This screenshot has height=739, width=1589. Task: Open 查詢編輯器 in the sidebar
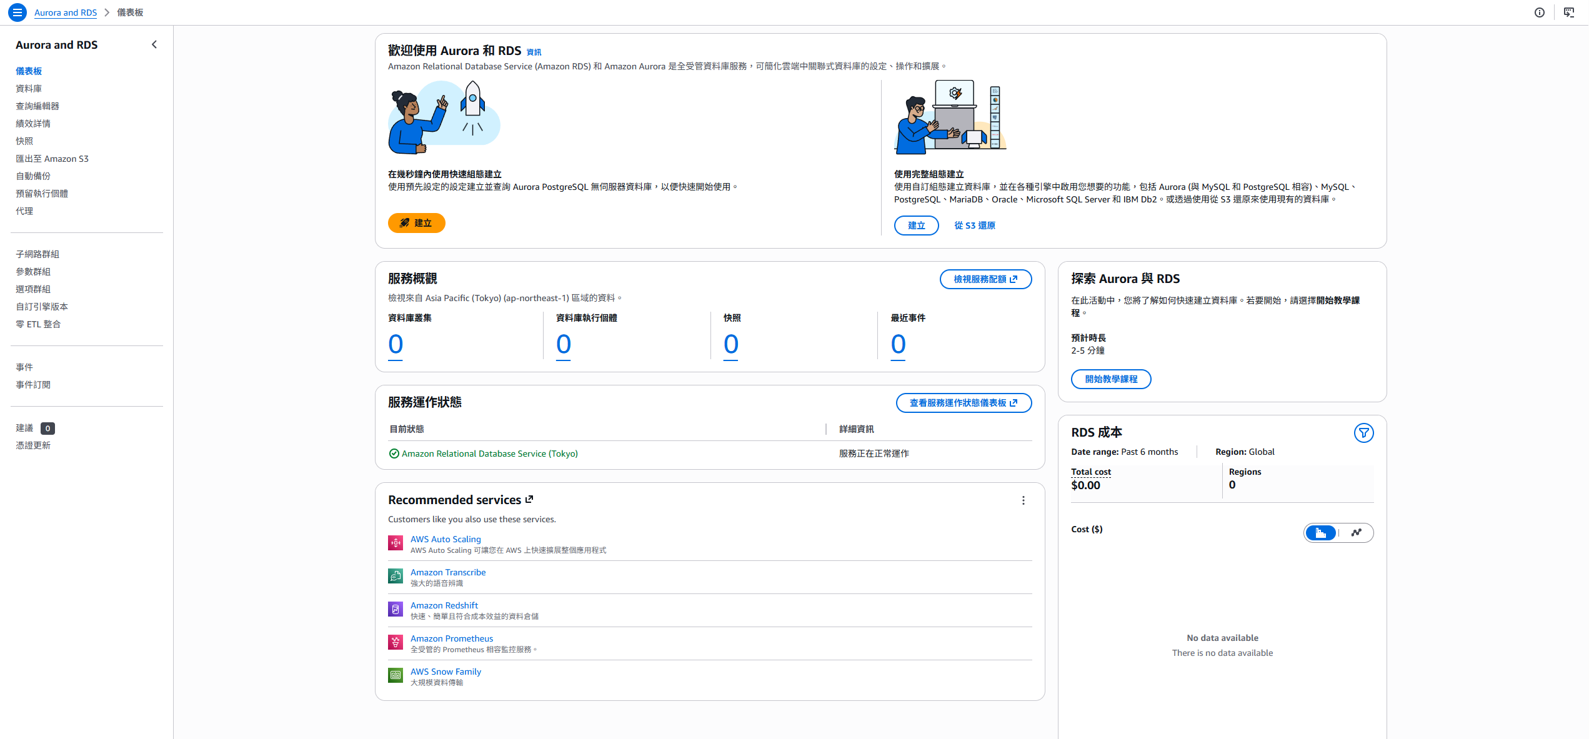click(x=37, y=106)
